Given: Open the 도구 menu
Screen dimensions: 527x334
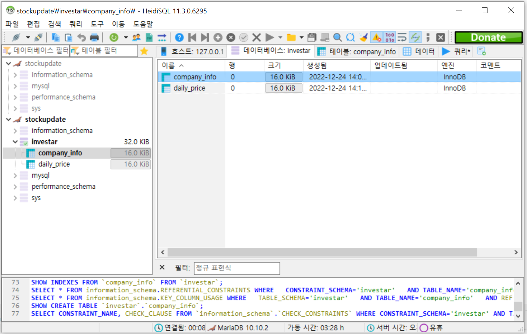Looking at the screenshot, I should tap(97, 24).
